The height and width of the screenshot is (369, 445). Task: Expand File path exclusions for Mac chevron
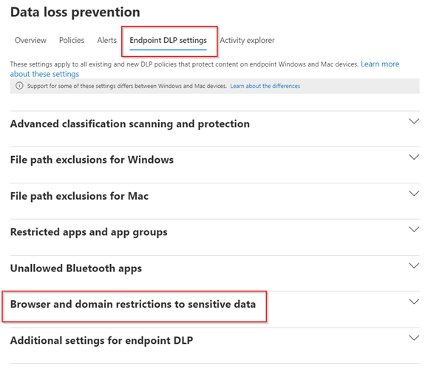(414, 194)
